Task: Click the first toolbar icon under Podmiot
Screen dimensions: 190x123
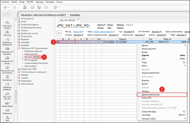Action: (5, 7)
